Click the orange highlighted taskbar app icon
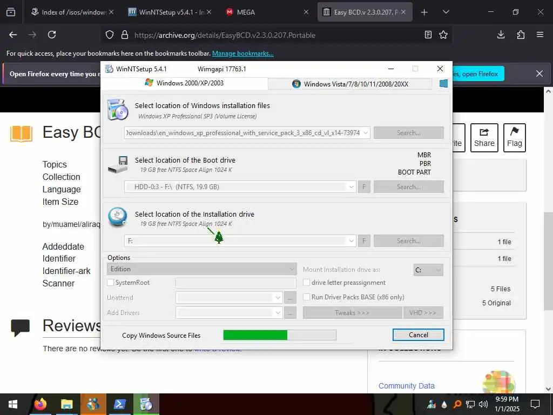Screen dimensions: 553x415 (x=93, y=404)
